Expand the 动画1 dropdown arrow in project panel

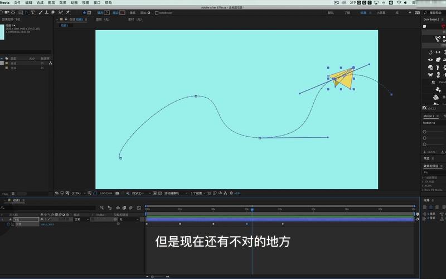14,25
